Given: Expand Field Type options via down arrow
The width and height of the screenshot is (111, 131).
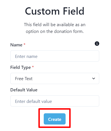Looking at the screenshot, I should pyautogui.click(x=94, y=78).
